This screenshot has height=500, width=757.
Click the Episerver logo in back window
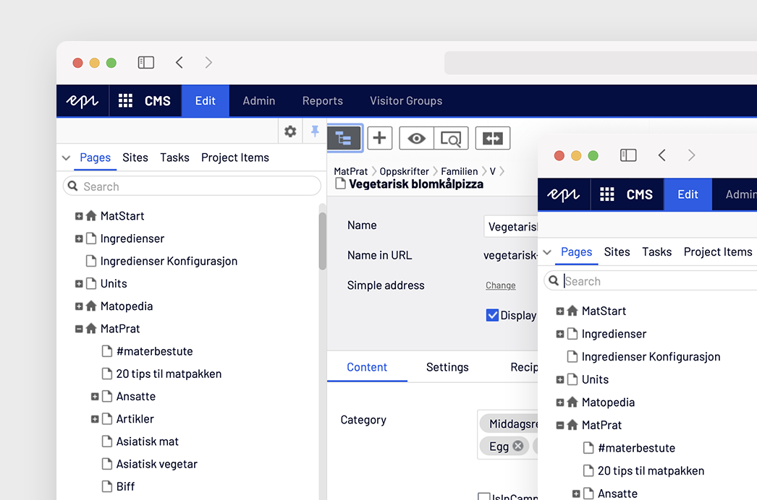point(82,100)
